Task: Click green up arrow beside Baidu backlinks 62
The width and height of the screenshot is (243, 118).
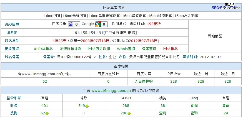Action: pos(47,114)
